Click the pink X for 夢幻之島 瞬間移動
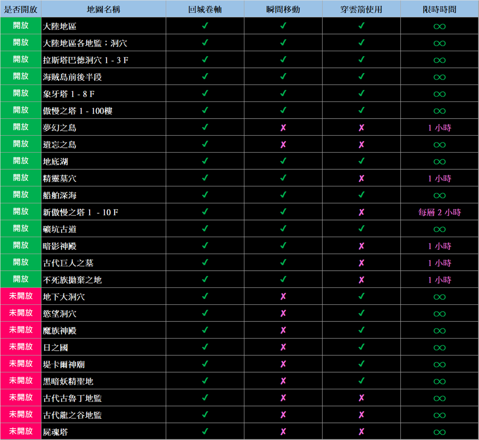This screenshot has width=479, height=440. (x=283, y=128)
